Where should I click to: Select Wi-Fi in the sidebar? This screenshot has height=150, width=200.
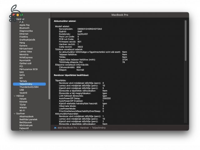click(x=22, y=111)
